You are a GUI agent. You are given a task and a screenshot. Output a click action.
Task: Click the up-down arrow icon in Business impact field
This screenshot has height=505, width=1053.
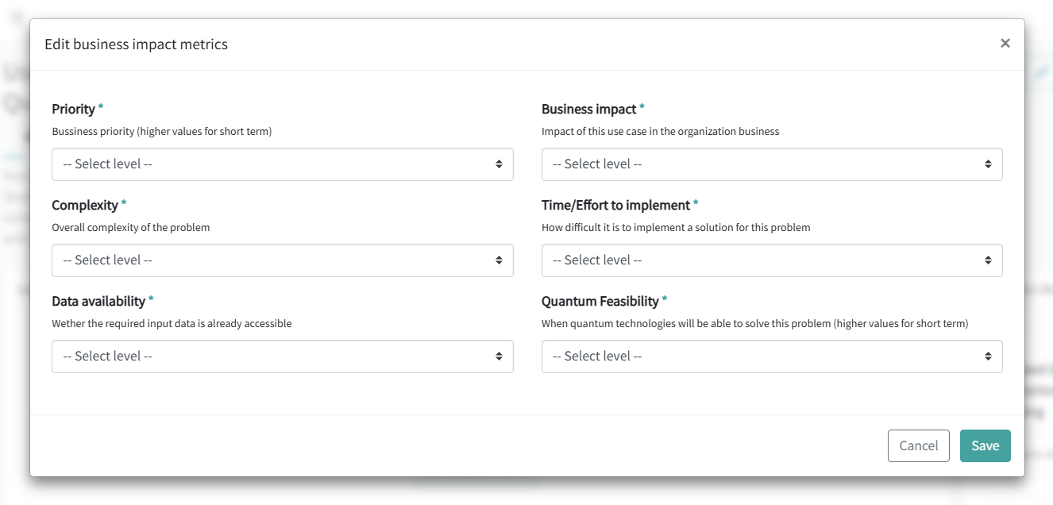[x=988, y=164]
